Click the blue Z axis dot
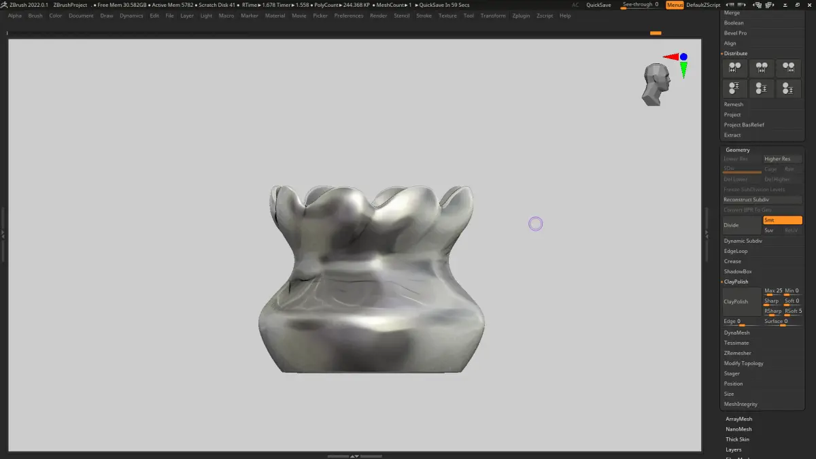816x459 pixels. pyautogui.click(x=683, y=57)
